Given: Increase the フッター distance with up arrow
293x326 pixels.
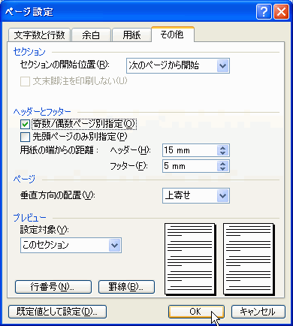Looking at the screenshot, I should [x=223, y=163].
